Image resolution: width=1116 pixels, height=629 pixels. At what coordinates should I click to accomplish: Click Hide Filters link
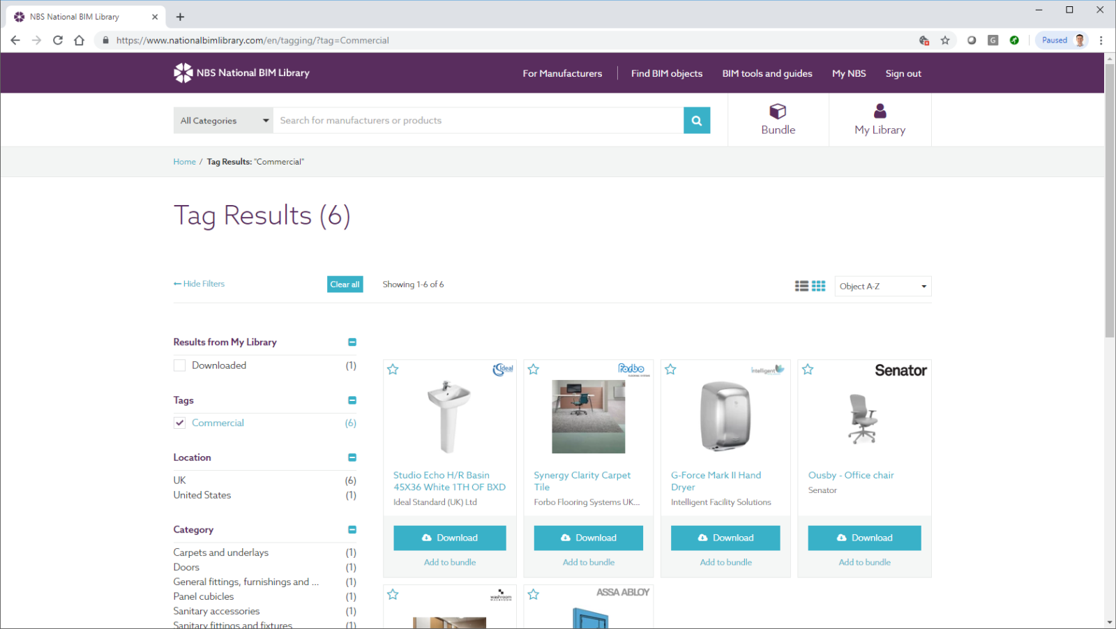click(199, 284)
